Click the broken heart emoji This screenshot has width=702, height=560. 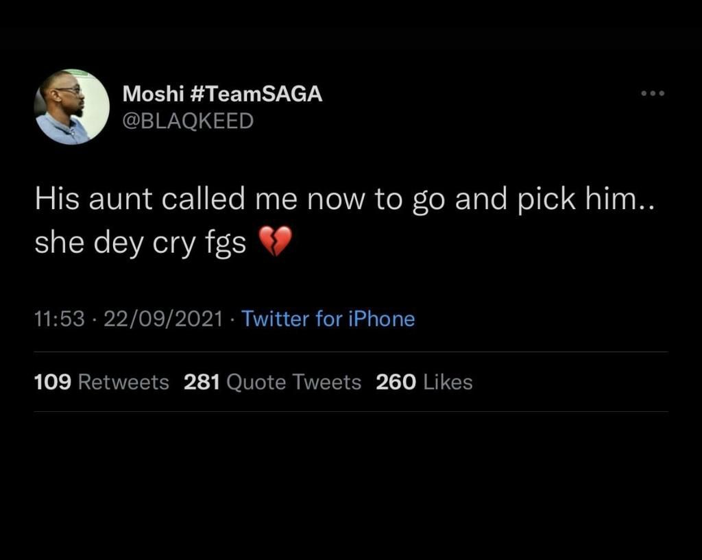tap(275, 242)
